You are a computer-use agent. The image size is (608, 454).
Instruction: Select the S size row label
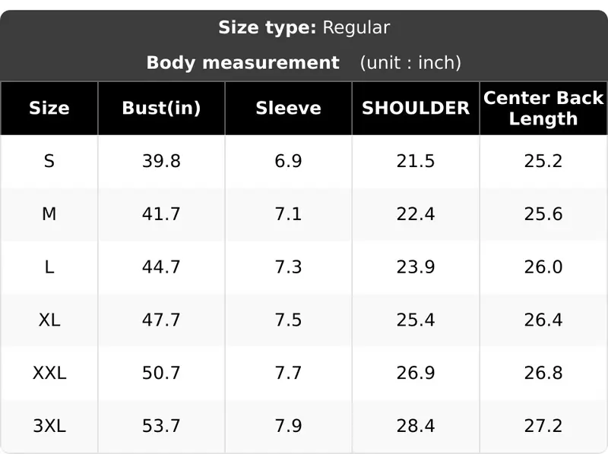click(49, 161)
